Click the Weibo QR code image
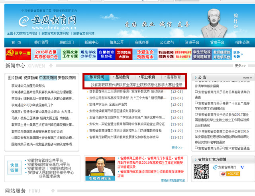This screenshot has height=196, width=255. click(x=201, y=172)
